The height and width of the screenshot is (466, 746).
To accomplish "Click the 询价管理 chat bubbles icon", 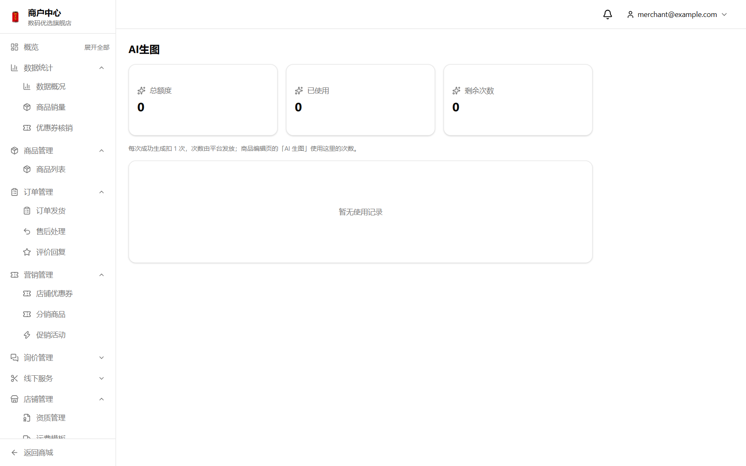I will click(x=15, y=358).
